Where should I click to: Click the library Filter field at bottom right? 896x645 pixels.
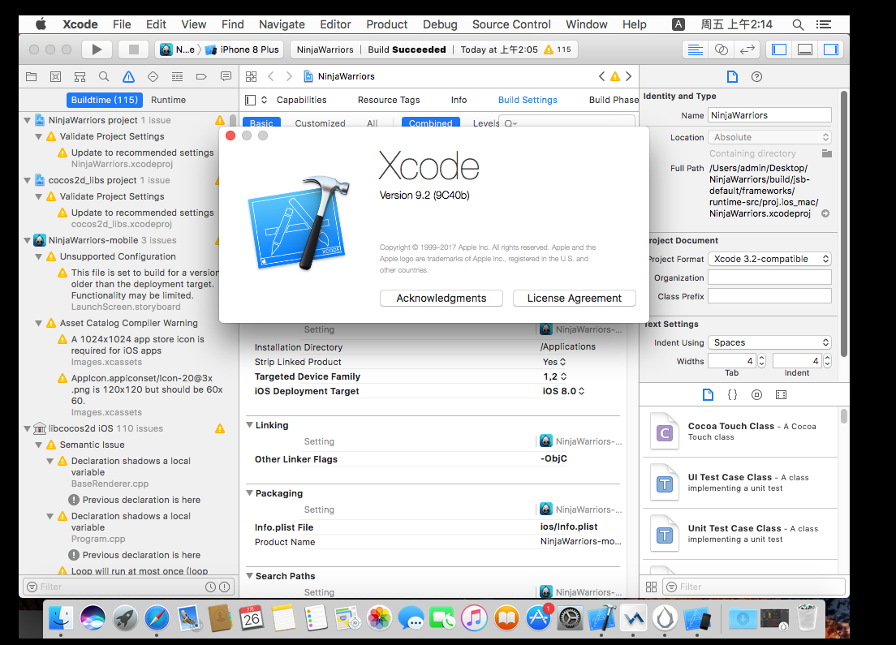[754, 587]
